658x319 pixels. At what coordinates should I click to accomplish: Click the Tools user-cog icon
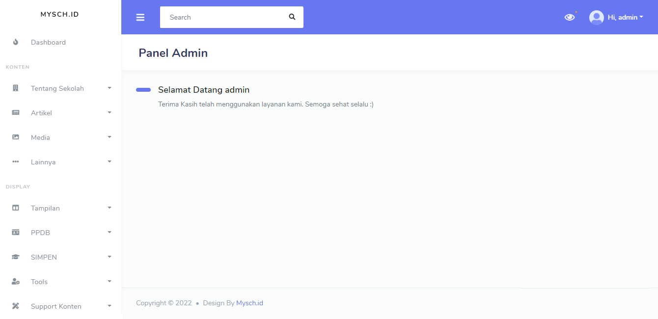(x=16, y=282)
